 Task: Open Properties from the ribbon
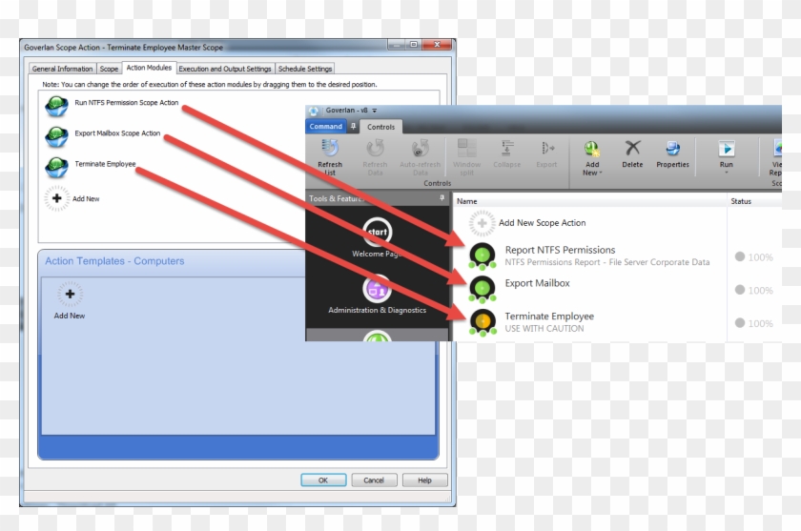coord(672,153)
